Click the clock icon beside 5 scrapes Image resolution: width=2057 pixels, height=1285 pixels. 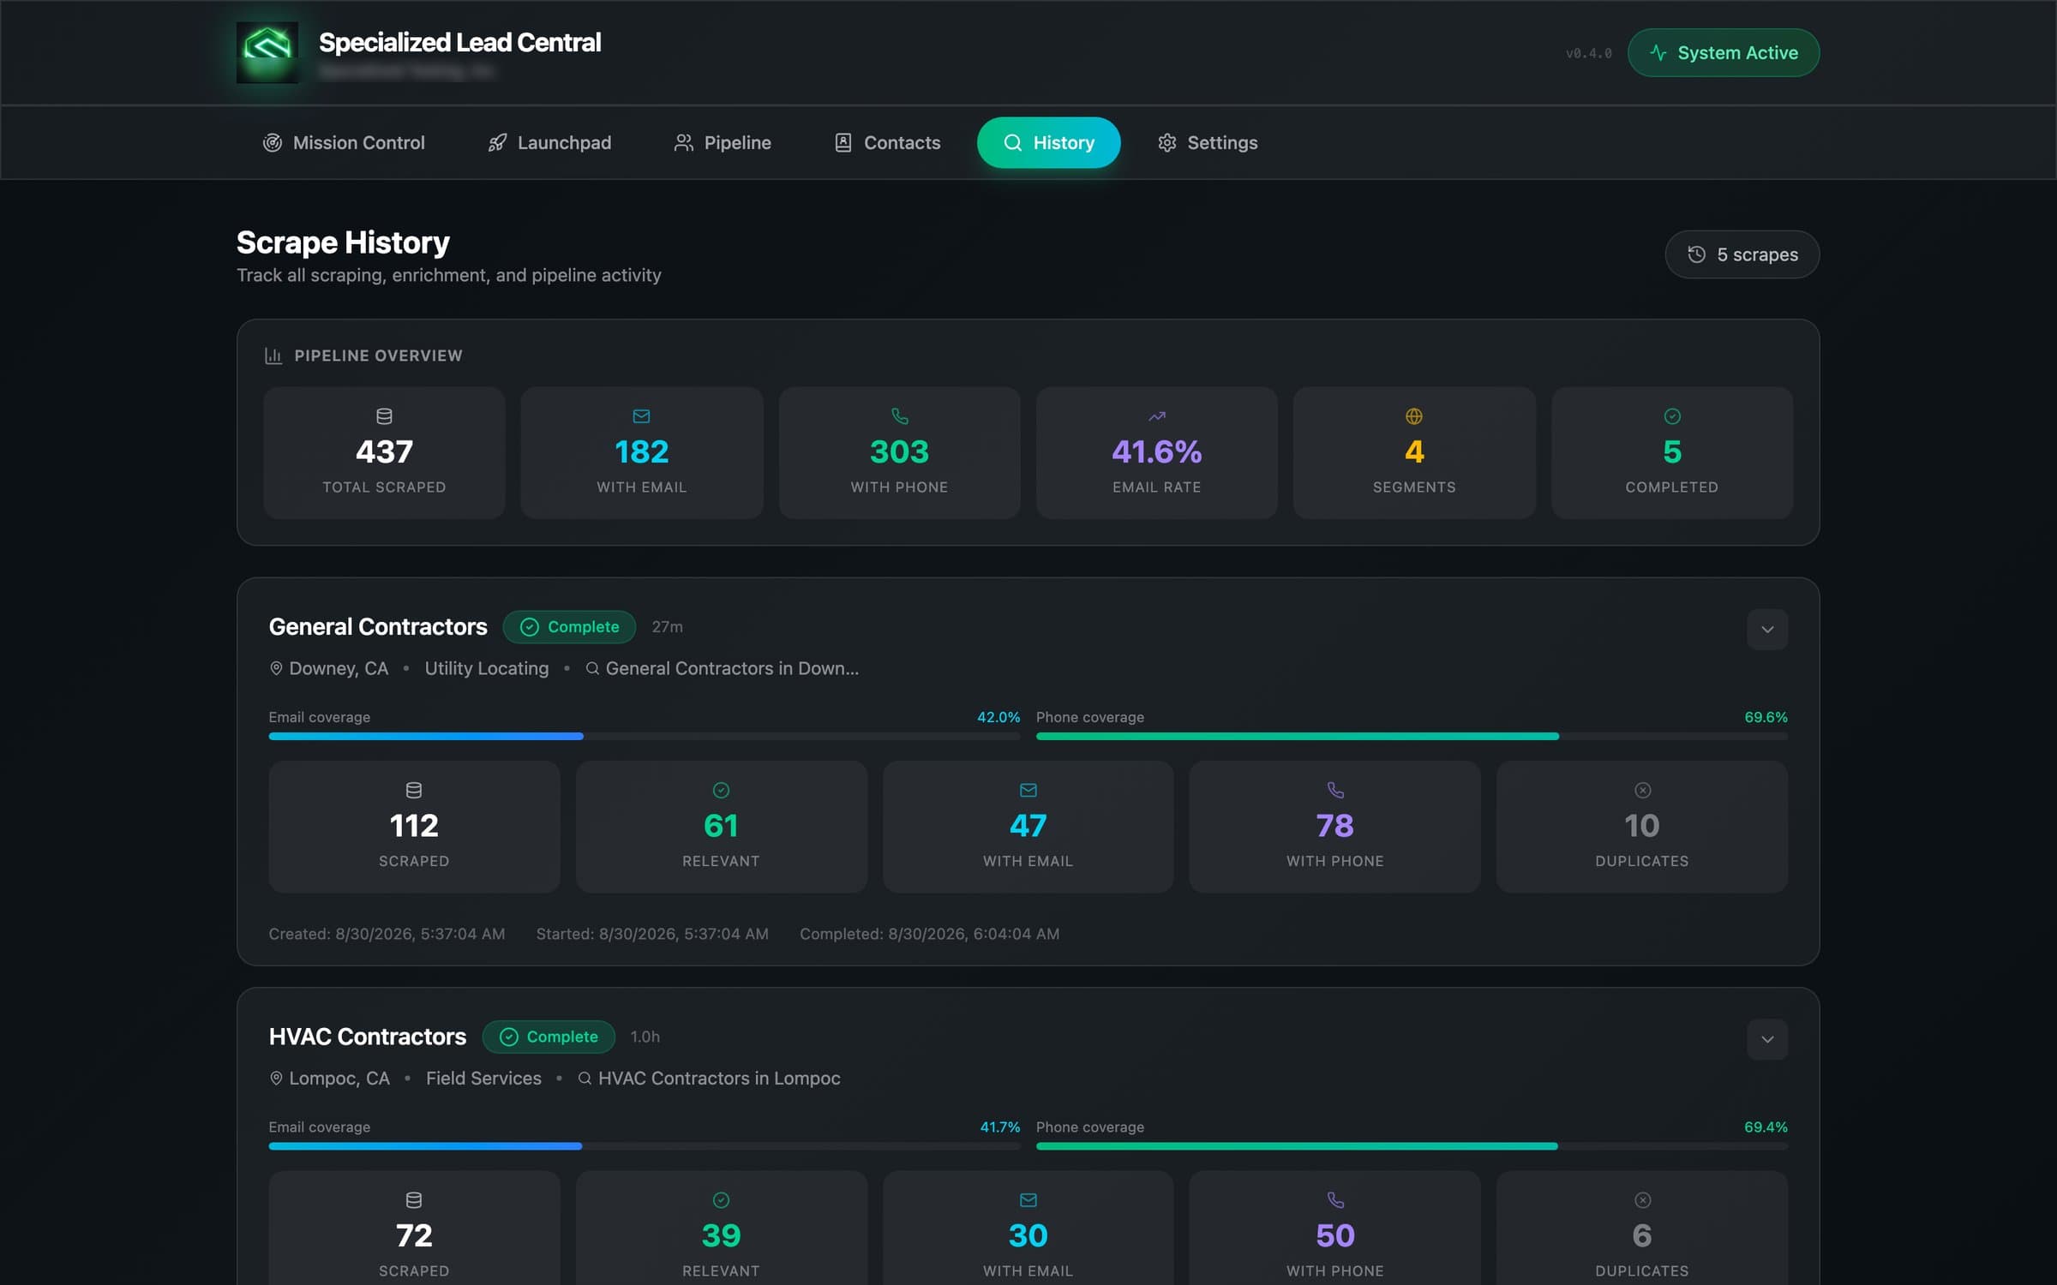point(1696,254)
